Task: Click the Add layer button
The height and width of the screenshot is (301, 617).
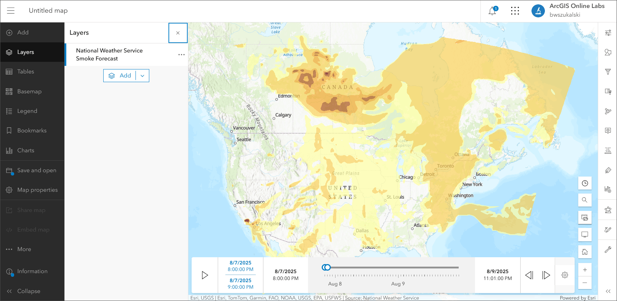Action: coord(120,76)
